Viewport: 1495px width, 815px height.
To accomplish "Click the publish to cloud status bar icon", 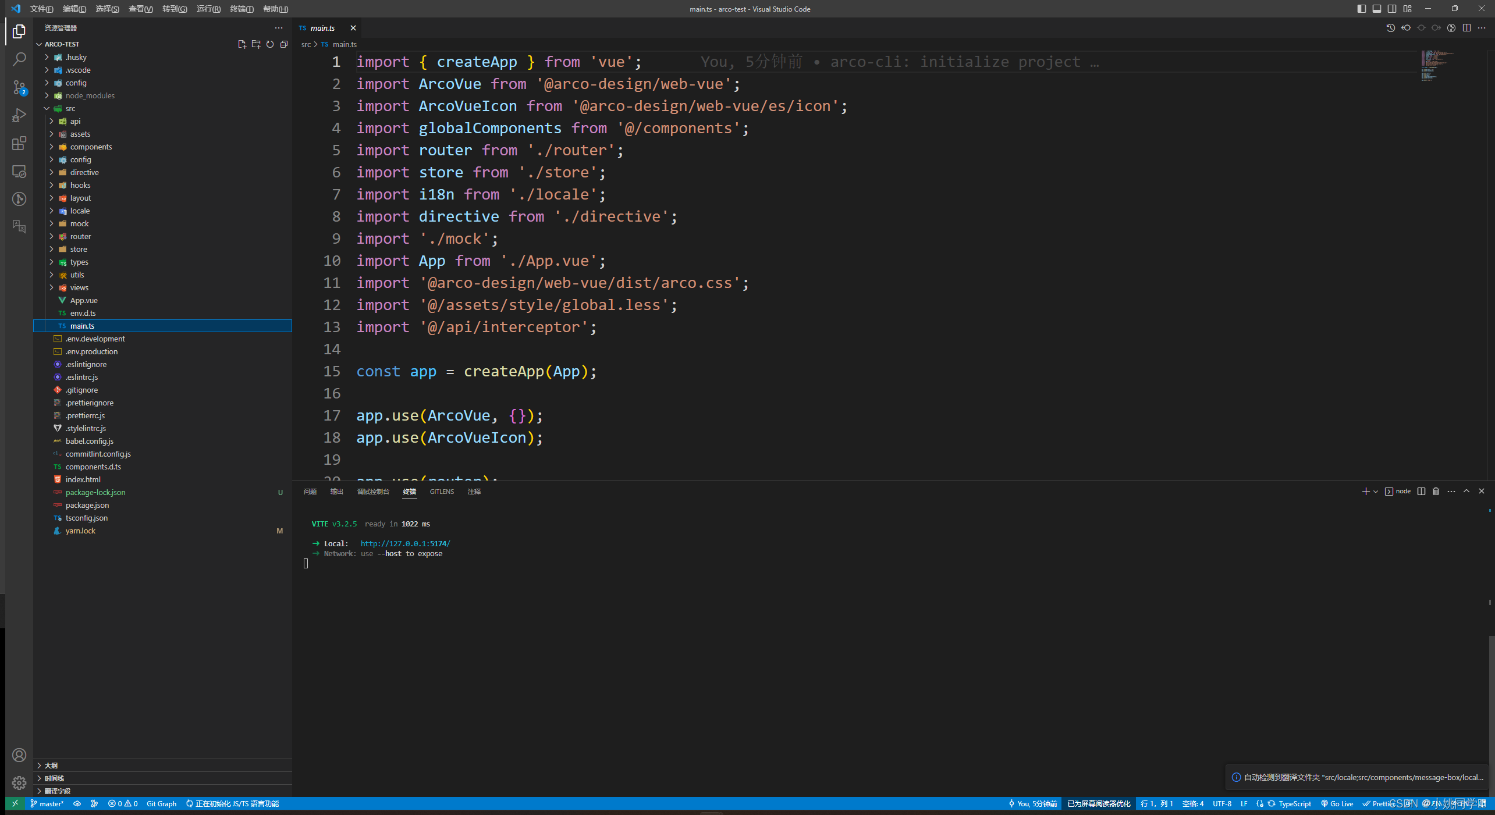I will pos(77,803).
